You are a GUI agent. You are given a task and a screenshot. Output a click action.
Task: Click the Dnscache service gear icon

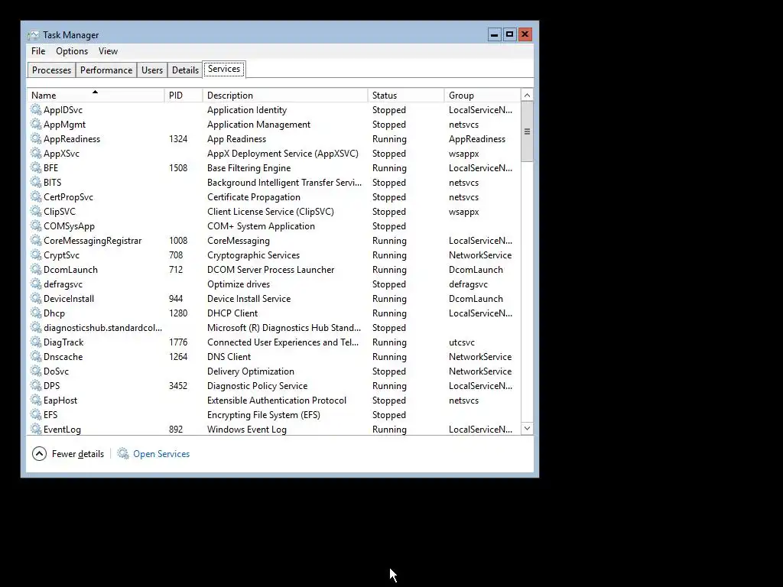pyautogui.click(x=36, y=356)
